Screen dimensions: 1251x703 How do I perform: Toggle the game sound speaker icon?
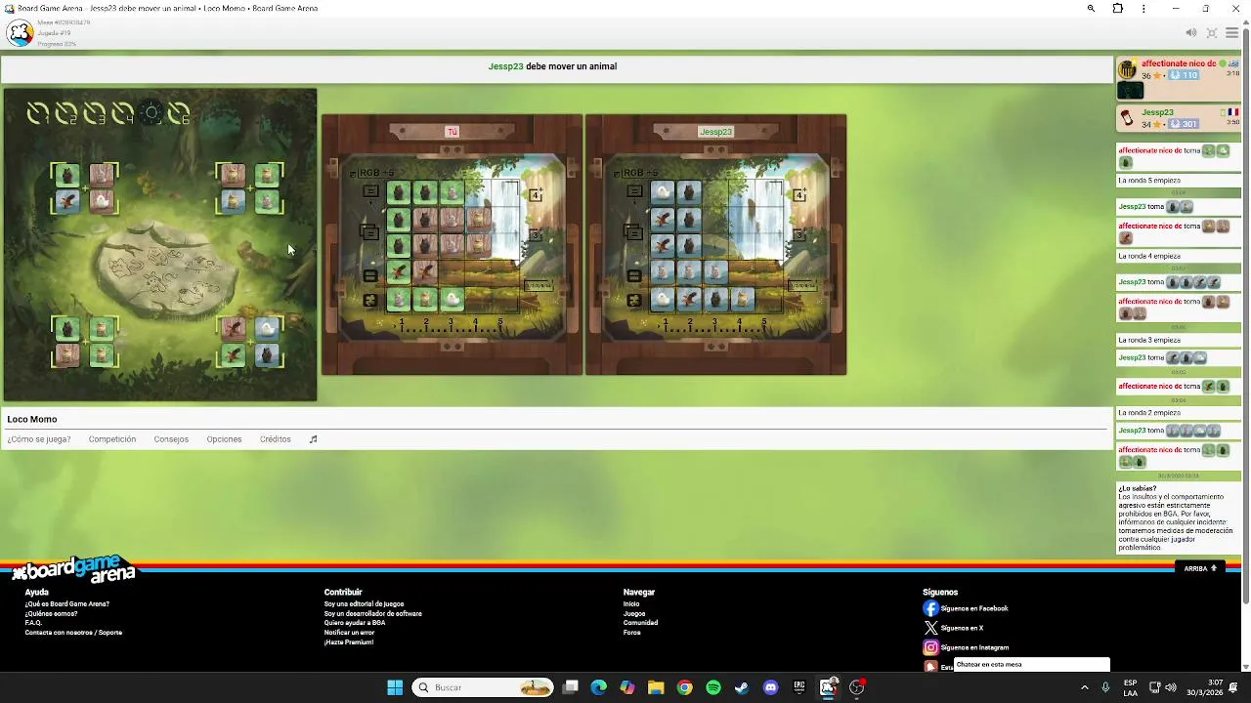(1190, 33)
